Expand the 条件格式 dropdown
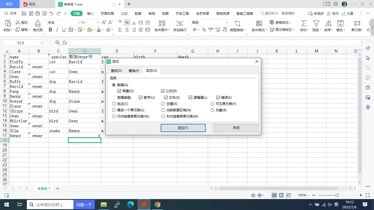The image size is (374, 210). (266, 30)
